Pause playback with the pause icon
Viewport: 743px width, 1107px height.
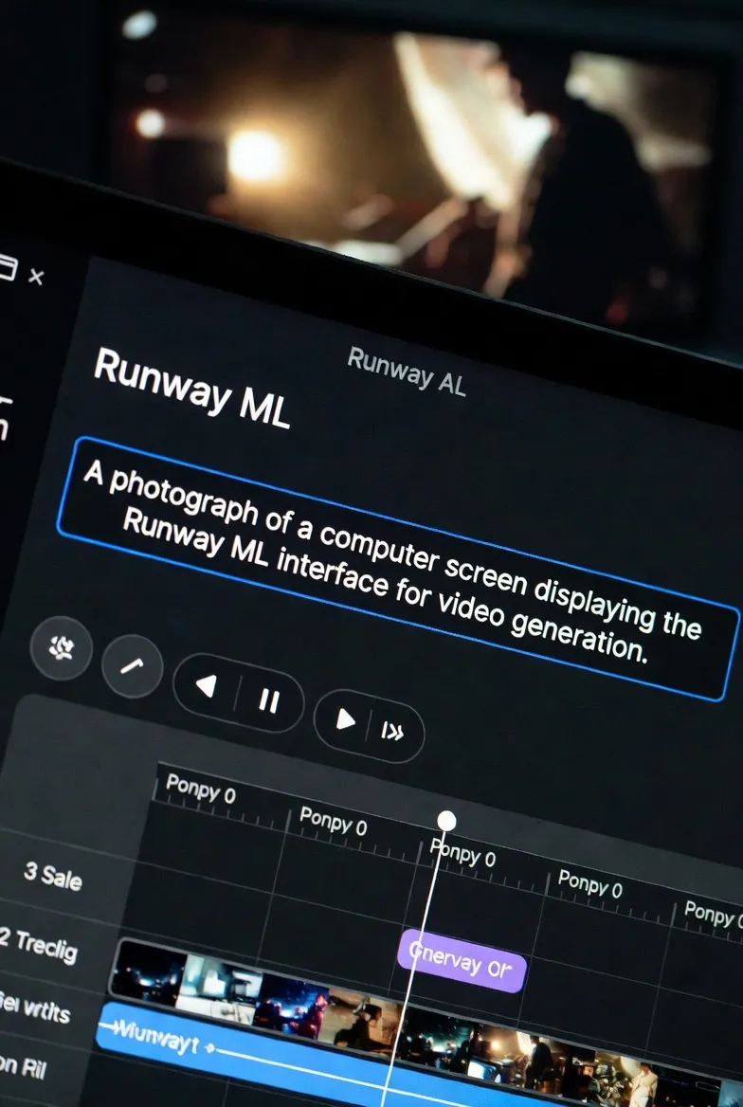point(268,701)
